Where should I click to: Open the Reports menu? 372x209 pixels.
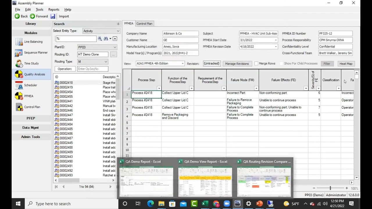(54, 10)
